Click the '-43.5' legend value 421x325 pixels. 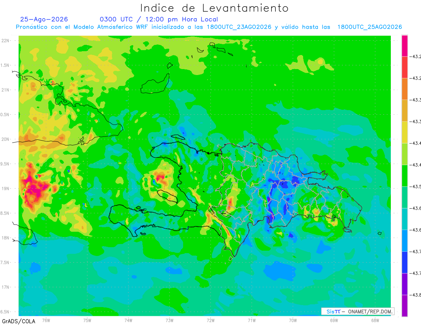pos(415,187)
